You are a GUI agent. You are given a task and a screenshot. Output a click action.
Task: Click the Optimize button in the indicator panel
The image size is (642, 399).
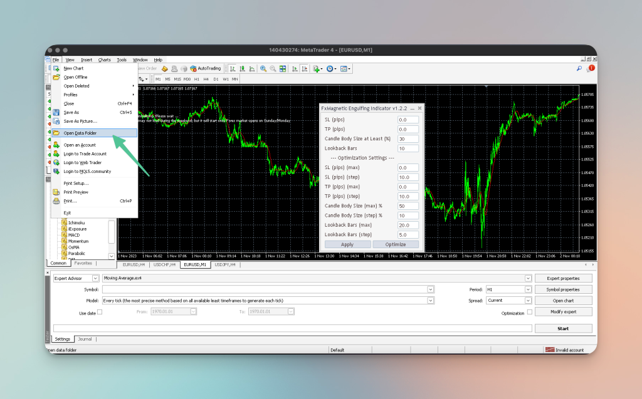(x=396, y=244)
